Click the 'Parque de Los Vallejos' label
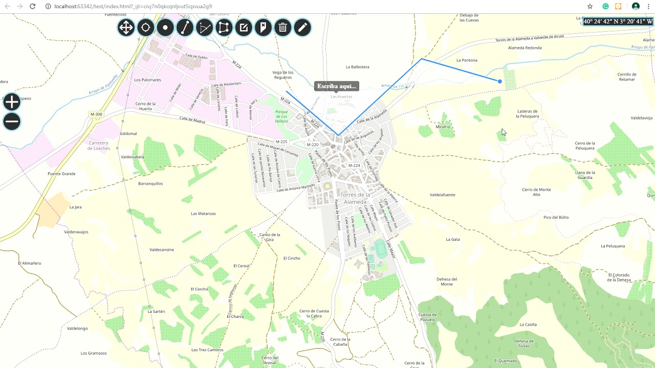 (282, 116)
